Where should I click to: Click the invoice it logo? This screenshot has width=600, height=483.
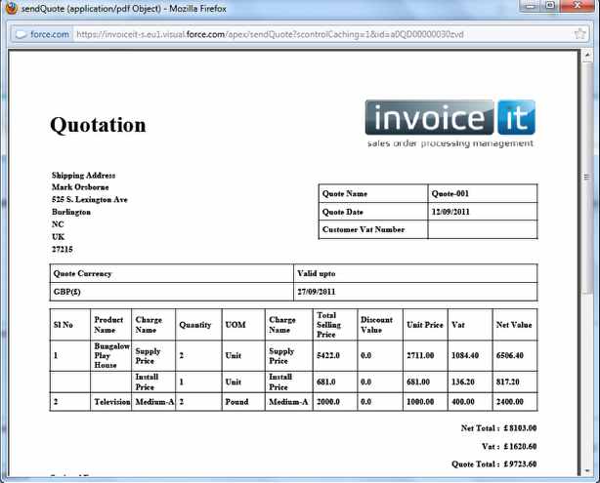click(450, 123)
